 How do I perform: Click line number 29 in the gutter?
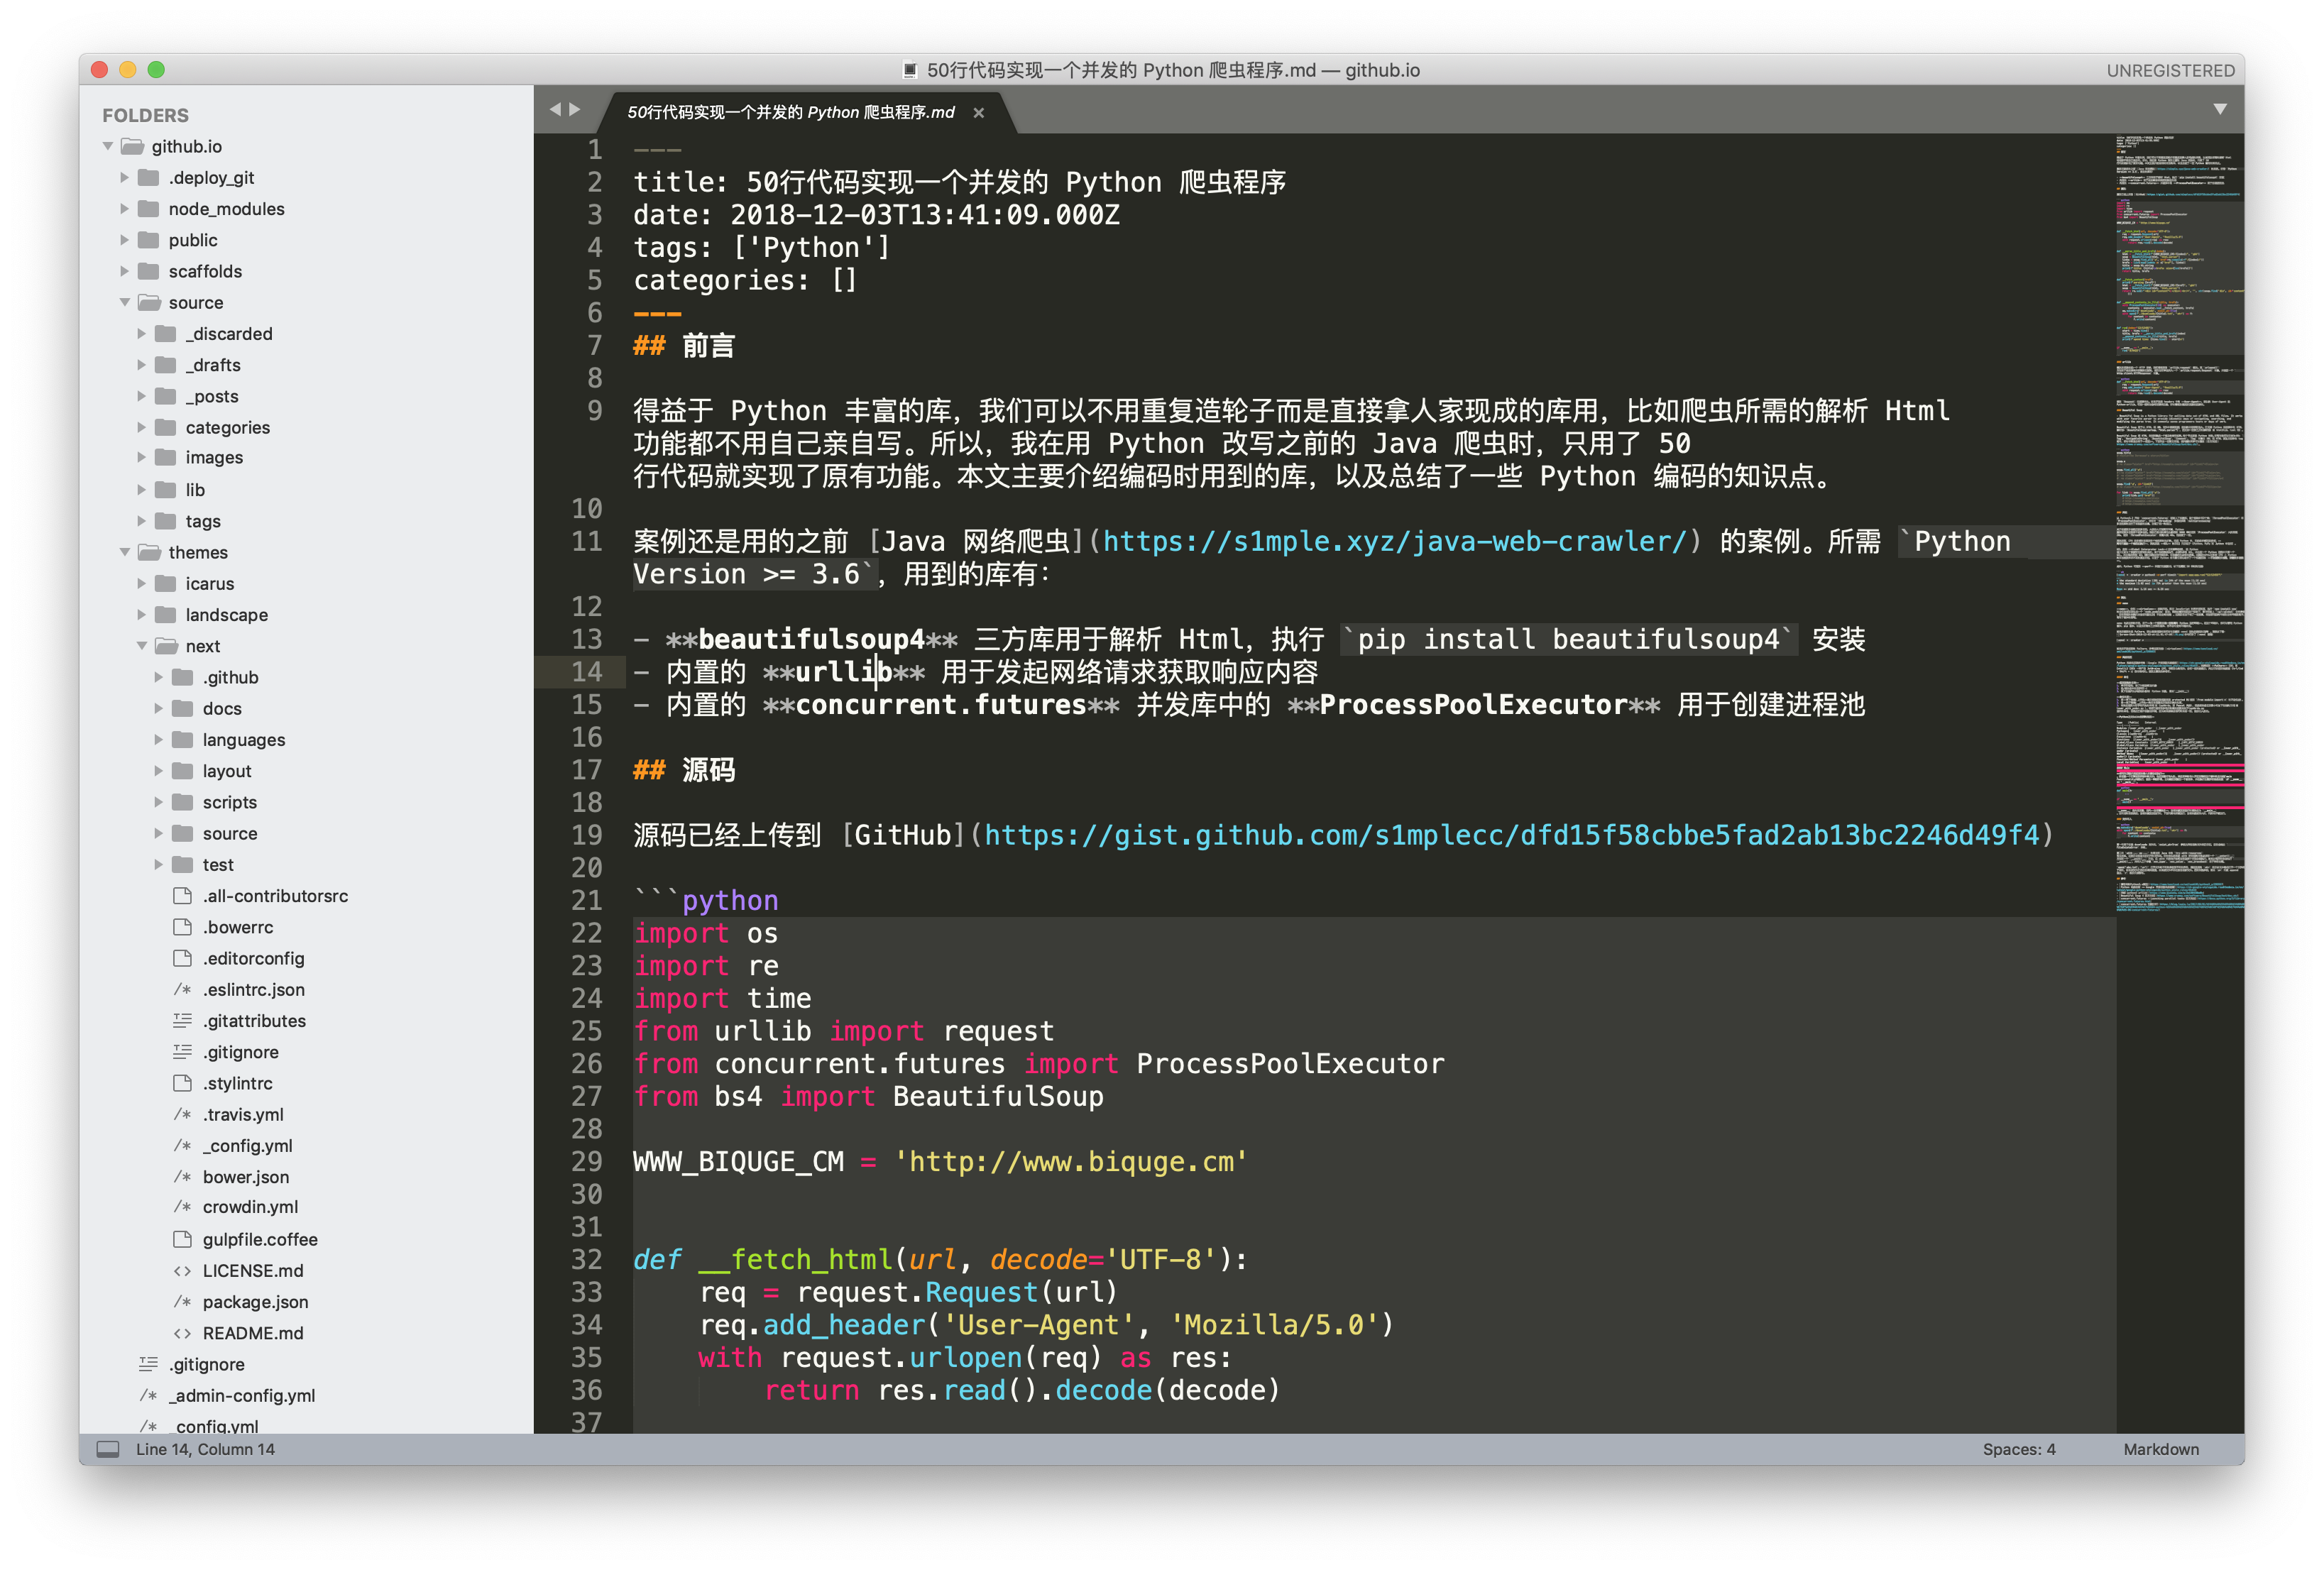coord(587,1162)
